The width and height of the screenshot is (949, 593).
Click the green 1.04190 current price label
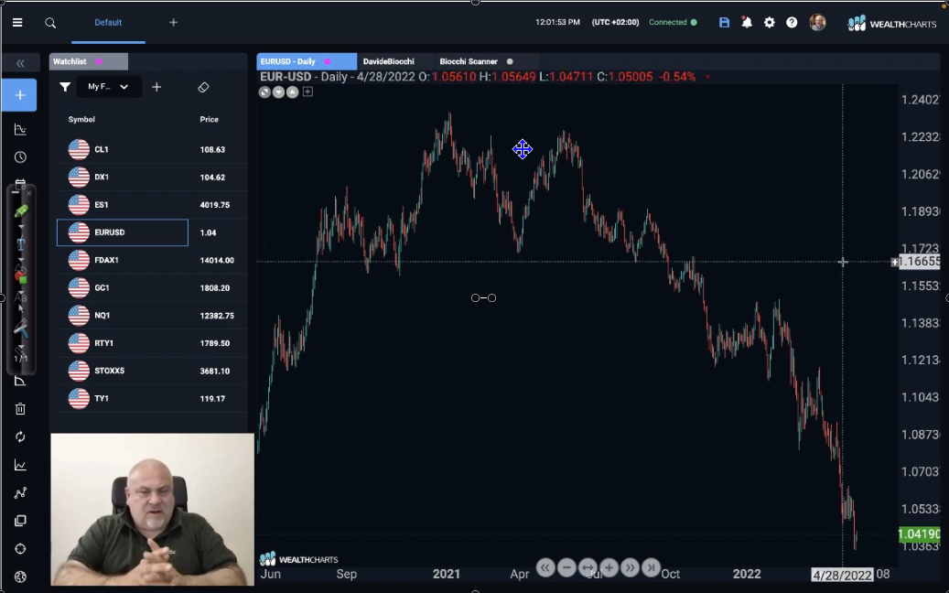(920, 534)
